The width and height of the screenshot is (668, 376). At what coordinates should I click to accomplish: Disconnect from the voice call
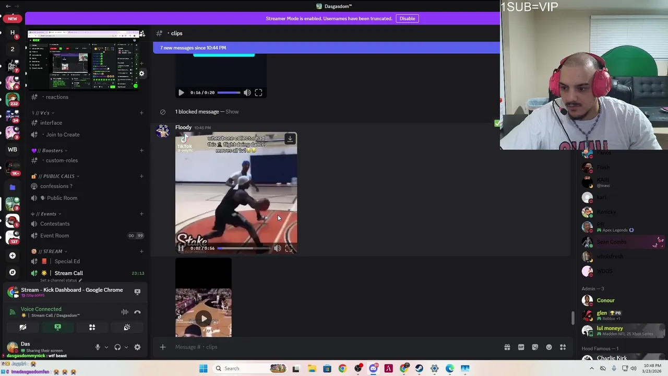[x=137, y=312]
